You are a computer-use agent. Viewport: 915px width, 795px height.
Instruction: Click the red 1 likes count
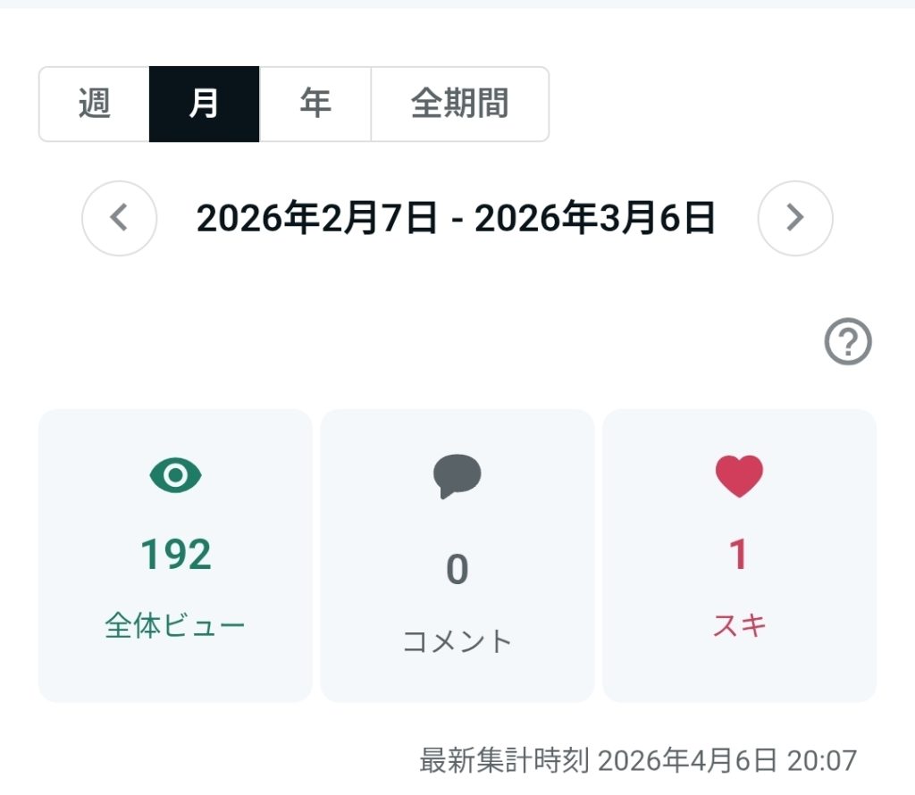tap(739, 555)
